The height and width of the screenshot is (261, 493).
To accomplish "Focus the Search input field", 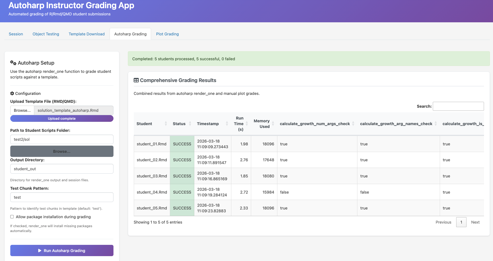I will point(458,106).
